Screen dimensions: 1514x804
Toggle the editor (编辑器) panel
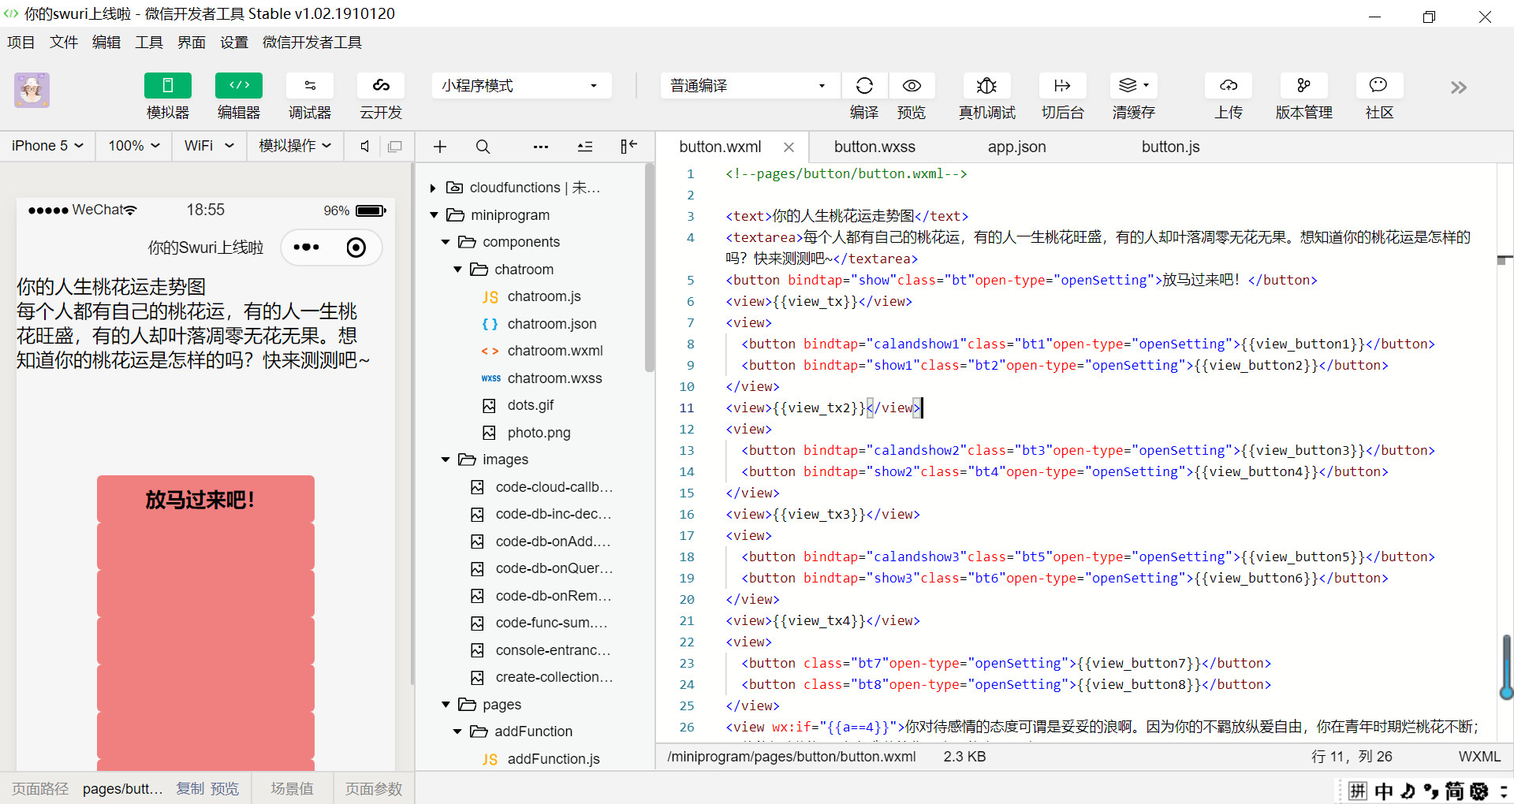coord(239,86)
